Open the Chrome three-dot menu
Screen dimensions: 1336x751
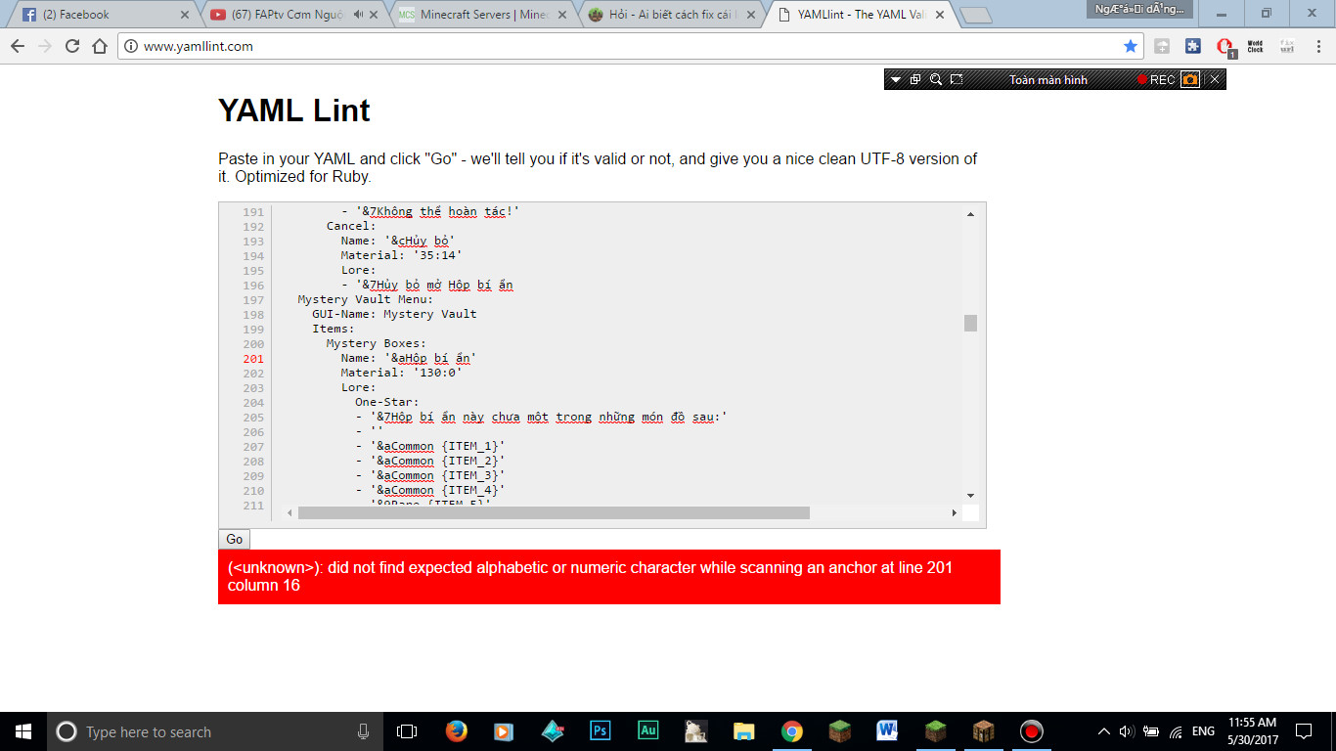[1317, 46]
